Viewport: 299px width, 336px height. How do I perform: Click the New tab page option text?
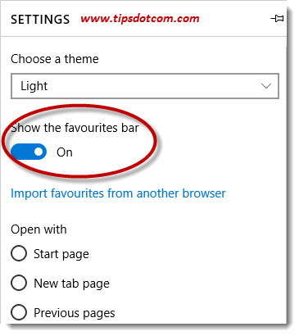click(x=71, y=284)
